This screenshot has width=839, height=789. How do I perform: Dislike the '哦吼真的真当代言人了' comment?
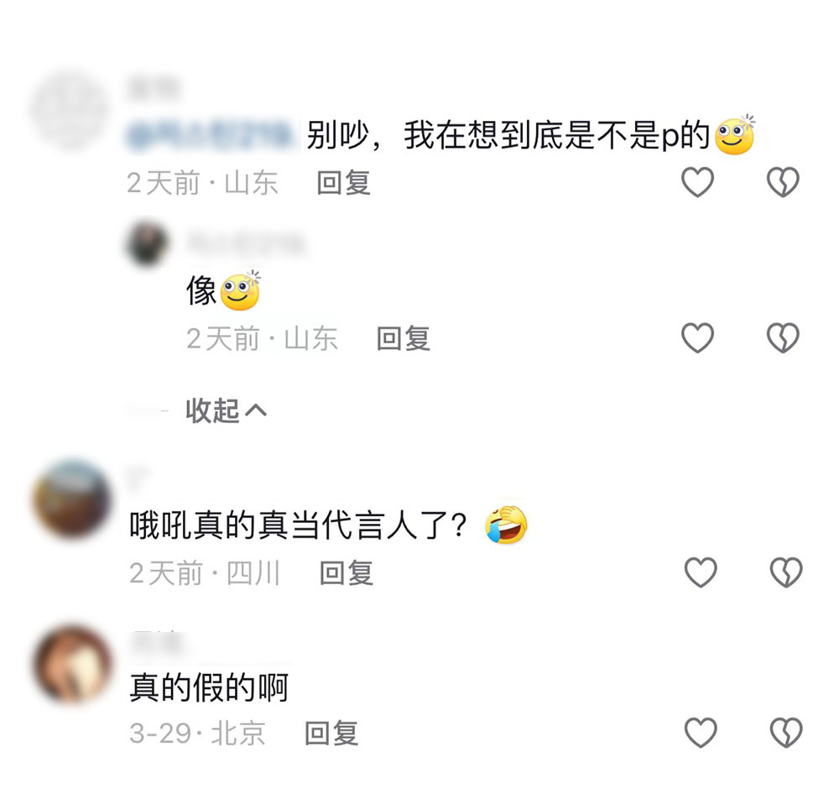point(786,572)
